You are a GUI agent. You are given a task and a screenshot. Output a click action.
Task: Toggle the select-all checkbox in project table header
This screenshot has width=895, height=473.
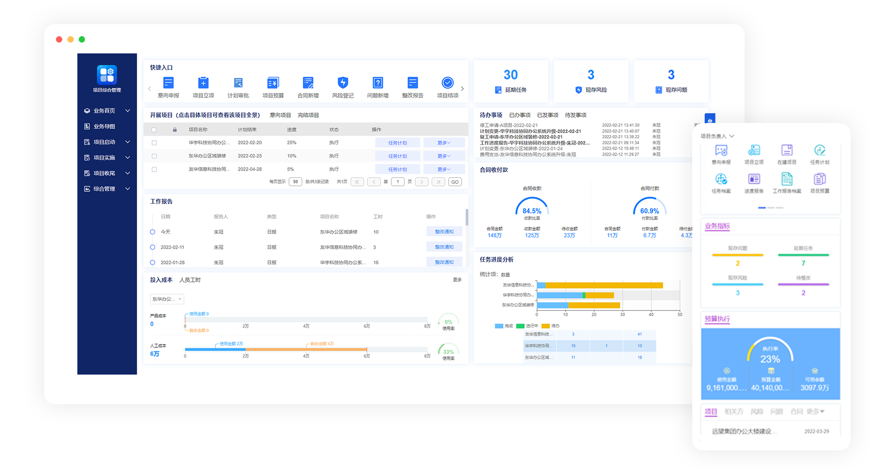(154, 130)
